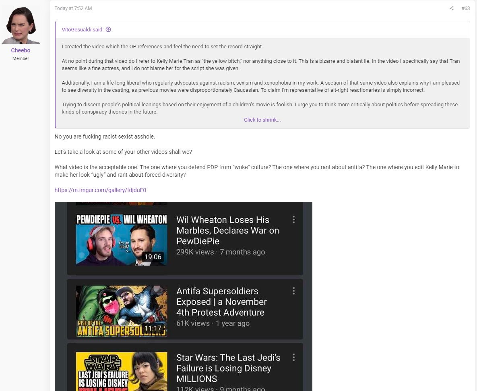Viewport: 477px width, 391px height.
Task: Open PewDiePie vs. Wil Wheaton video thumbnail
Action: coord(122,240)
